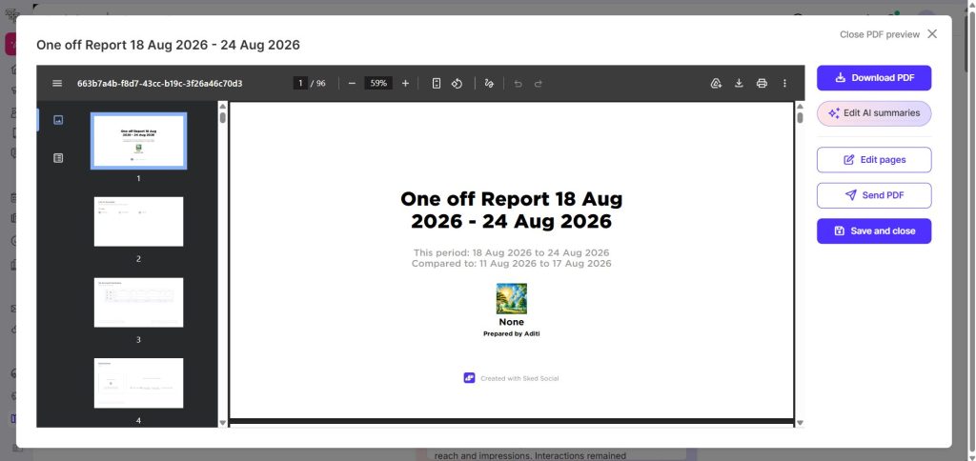976x461 pixels.
Task: Select page 2 thumbnail
Action: [138, 222]
